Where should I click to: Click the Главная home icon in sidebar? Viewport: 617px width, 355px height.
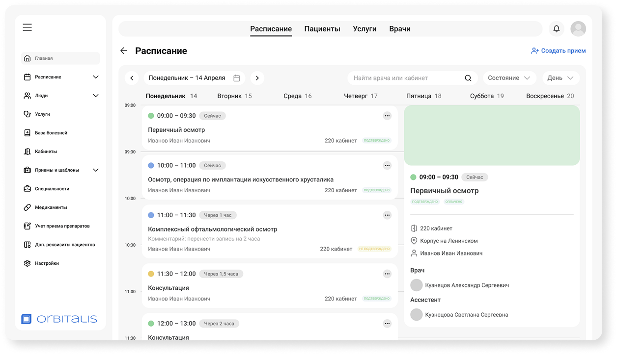(28, 58)
